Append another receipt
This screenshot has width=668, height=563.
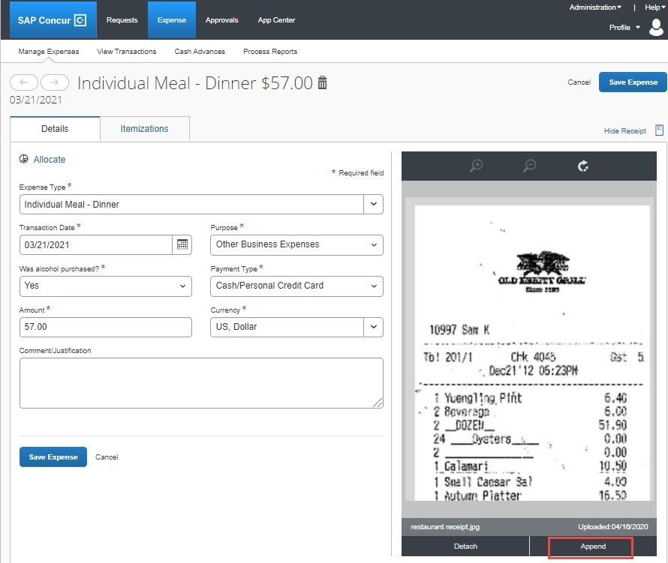click(x=593, y=546)
